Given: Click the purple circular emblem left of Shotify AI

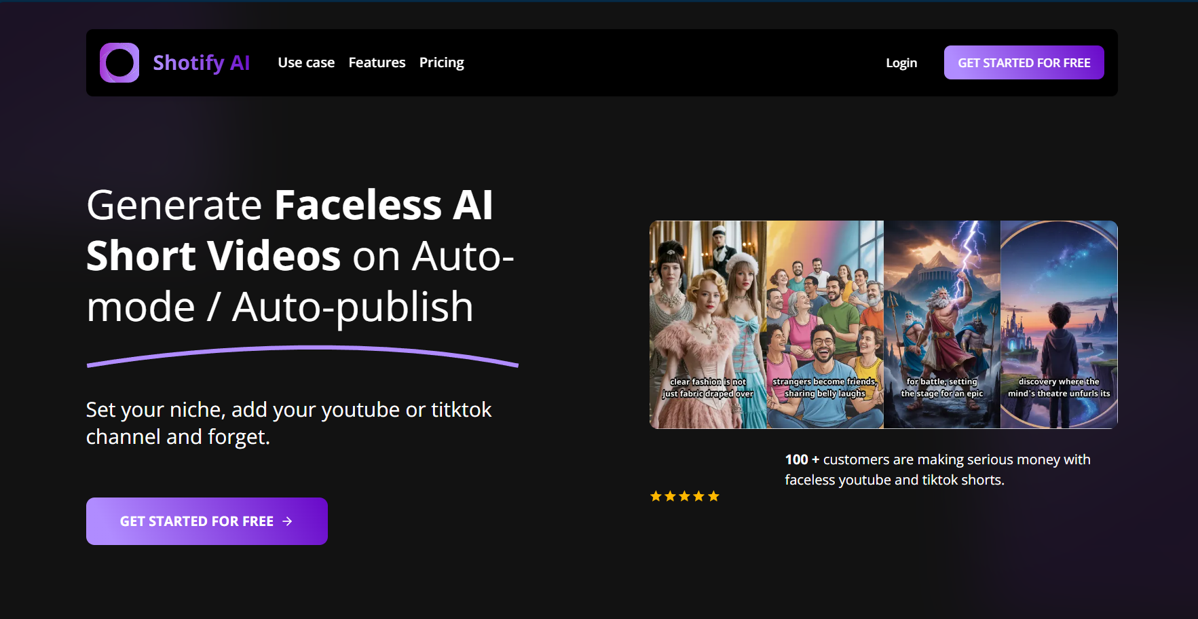Looking at the screenshot, I should [x=119, y=62].
